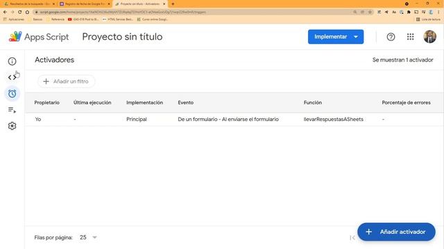Click the 'Yo' owner cell
Viewport: 444px width, 249px height.
(x=38, y=119)
